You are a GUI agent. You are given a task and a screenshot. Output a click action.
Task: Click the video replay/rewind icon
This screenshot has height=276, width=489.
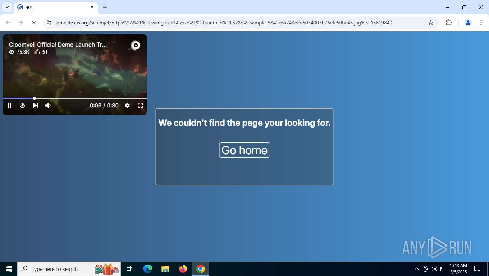22,105
